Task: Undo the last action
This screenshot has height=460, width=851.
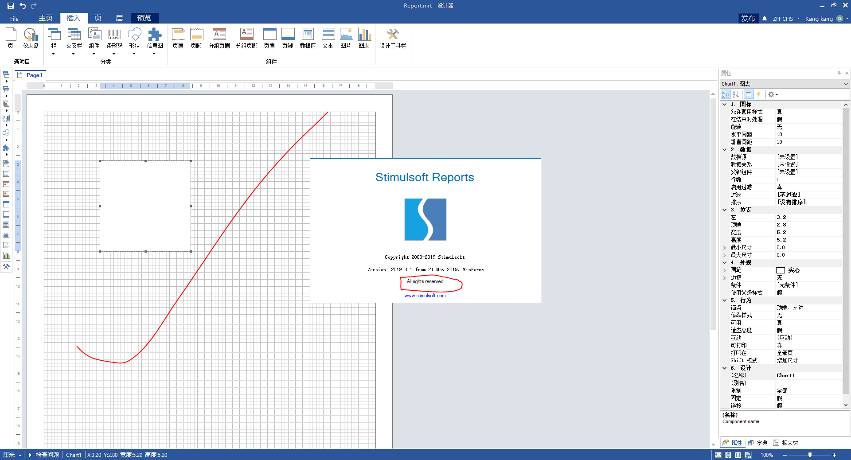Action: click(x=23, y=6)
